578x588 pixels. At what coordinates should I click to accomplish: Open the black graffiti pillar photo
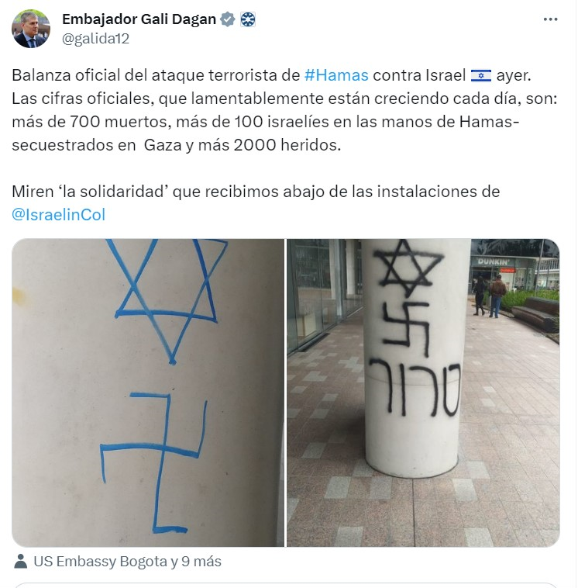coord(423,393)
